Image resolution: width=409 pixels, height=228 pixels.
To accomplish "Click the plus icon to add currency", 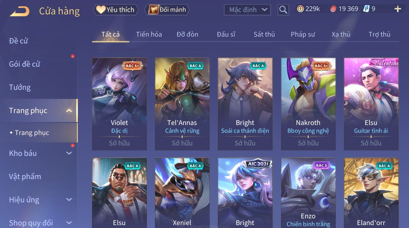I will click(398, 9).
